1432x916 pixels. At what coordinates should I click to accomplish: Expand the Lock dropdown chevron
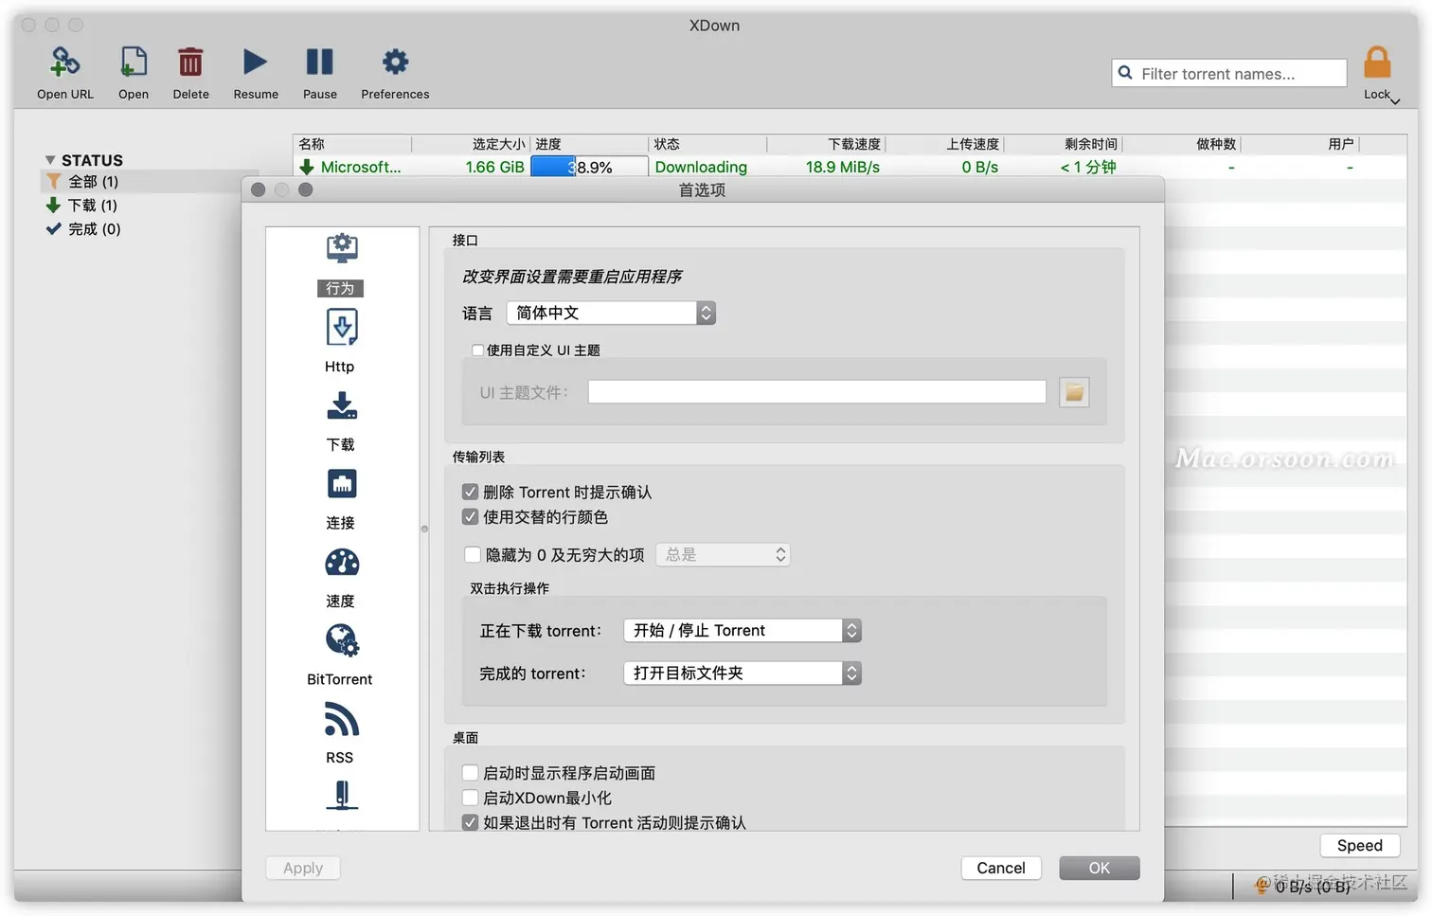coord(1395,100)
